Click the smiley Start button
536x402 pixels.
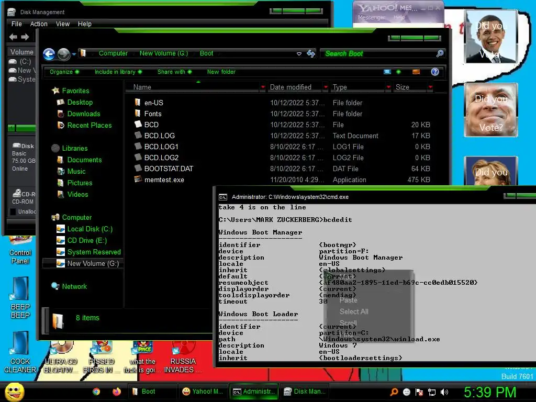tap(15, 392)
